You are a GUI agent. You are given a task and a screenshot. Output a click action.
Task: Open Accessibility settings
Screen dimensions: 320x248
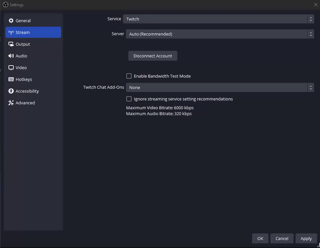[33, 91]
